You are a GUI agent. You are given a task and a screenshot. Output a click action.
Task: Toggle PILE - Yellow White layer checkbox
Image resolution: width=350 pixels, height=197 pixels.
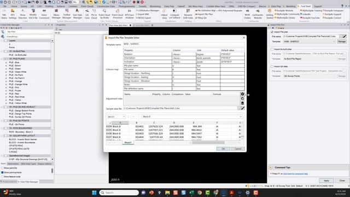point(6,103)
